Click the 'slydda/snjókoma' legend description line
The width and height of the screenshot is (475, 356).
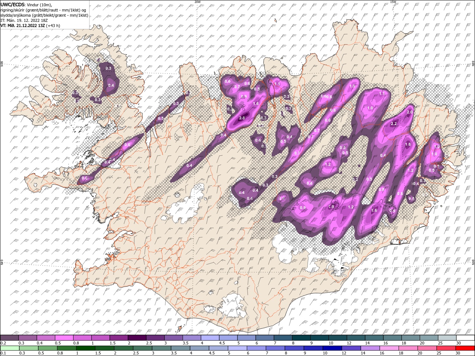[x=44, y=15]
